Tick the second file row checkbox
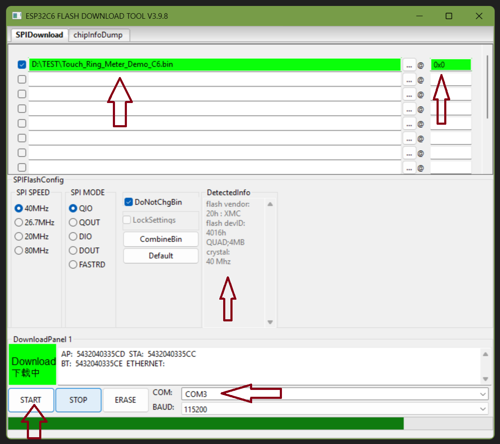 (x=22, y=79)
